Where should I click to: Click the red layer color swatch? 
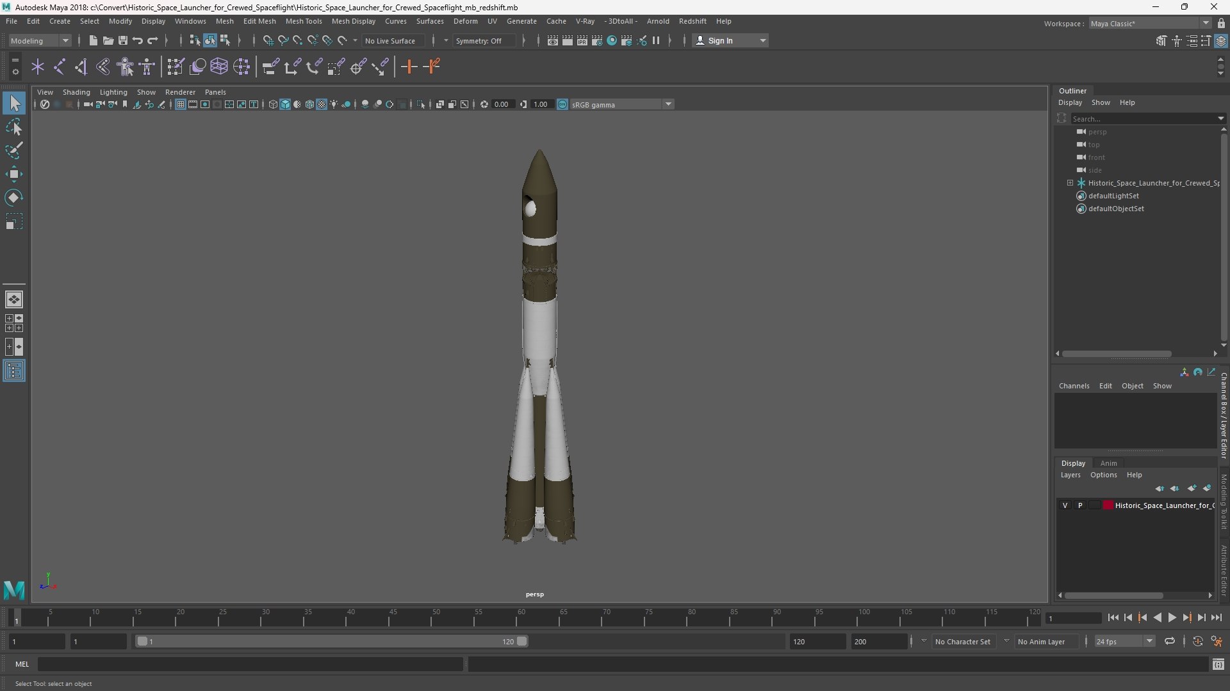pyautogui.click(x=1108, y=505)
